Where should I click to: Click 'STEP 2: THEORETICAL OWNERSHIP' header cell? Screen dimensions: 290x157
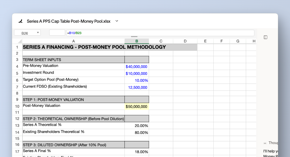point(73,118)
